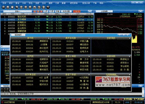Click the 栏目设置 button
Screen dimensions: 145x104
tap(66, 11)
